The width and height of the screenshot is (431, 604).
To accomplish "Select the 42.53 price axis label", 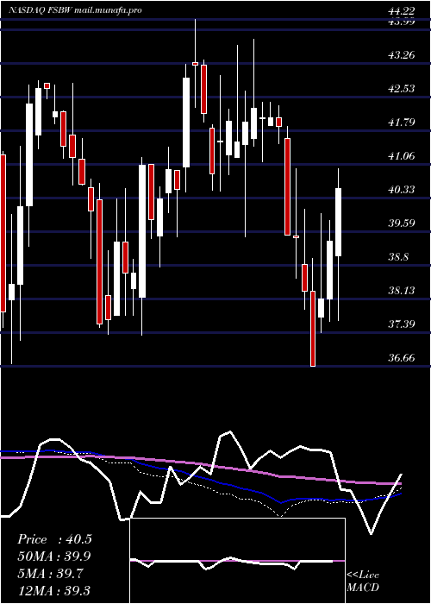I will click(x=402, y=89).
